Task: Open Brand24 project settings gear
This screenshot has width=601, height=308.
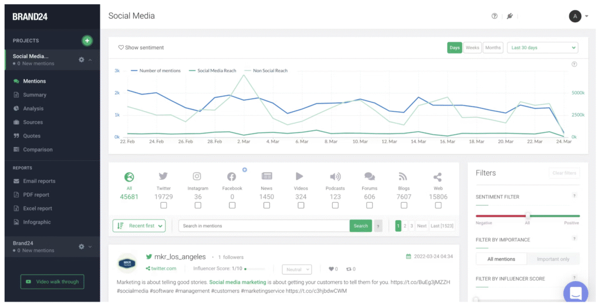Action: coord(81,247)
